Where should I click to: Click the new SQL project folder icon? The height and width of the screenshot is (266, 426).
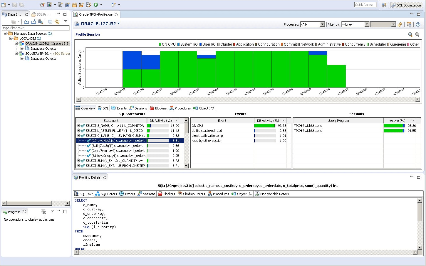pyautogui.click(x=81, y=5)
